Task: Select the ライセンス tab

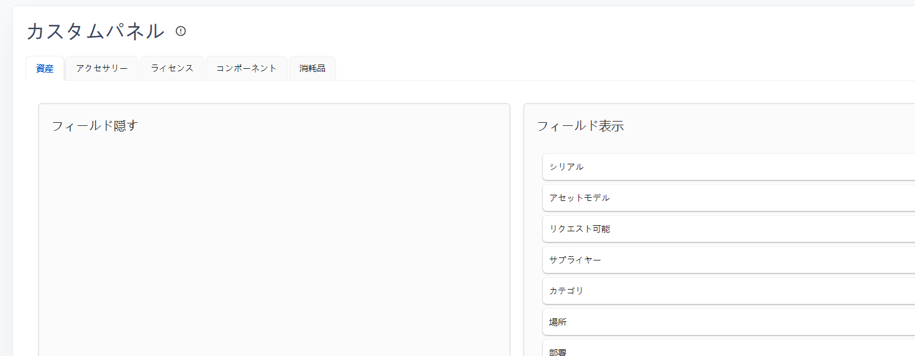Action: (x=172, y=68)
